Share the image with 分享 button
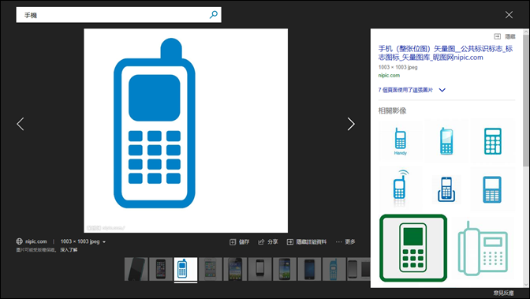Screen dimensions: 530x299 point(267,242)
